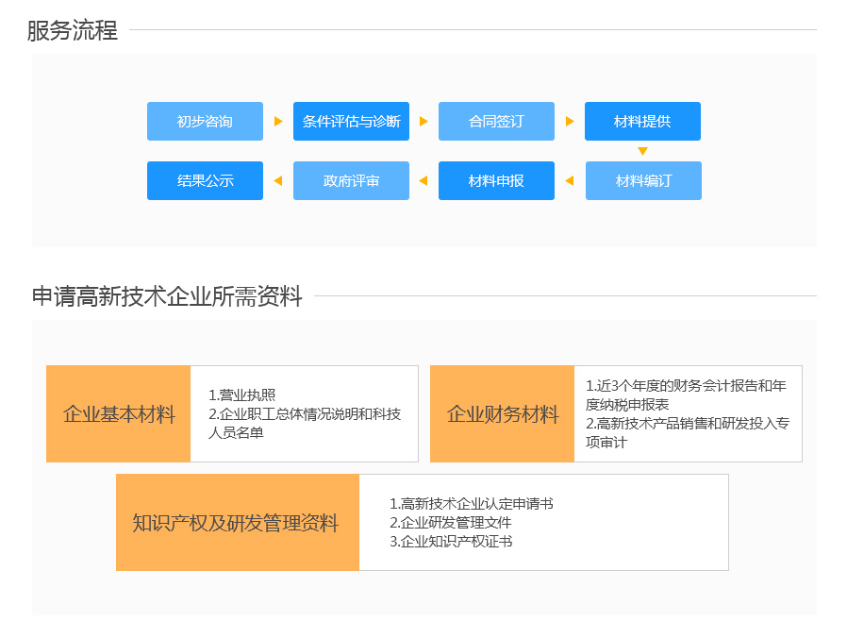Click the arrow between 材料编订 and 材料申报
Image resolution: width=847 pixels, height=638 pixels.
[569, 181]
